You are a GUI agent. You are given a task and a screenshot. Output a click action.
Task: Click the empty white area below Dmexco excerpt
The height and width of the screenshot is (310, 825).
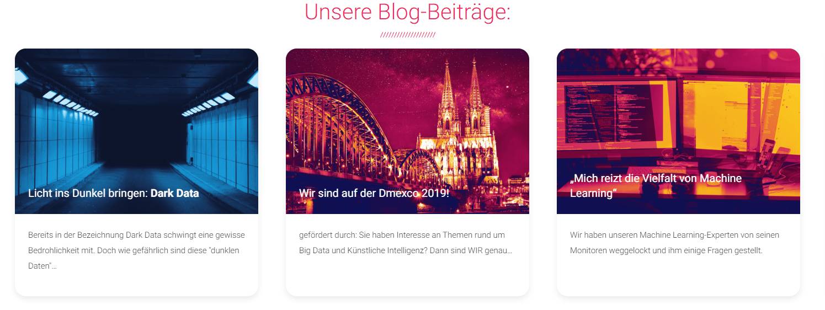[x=407, y=276]
